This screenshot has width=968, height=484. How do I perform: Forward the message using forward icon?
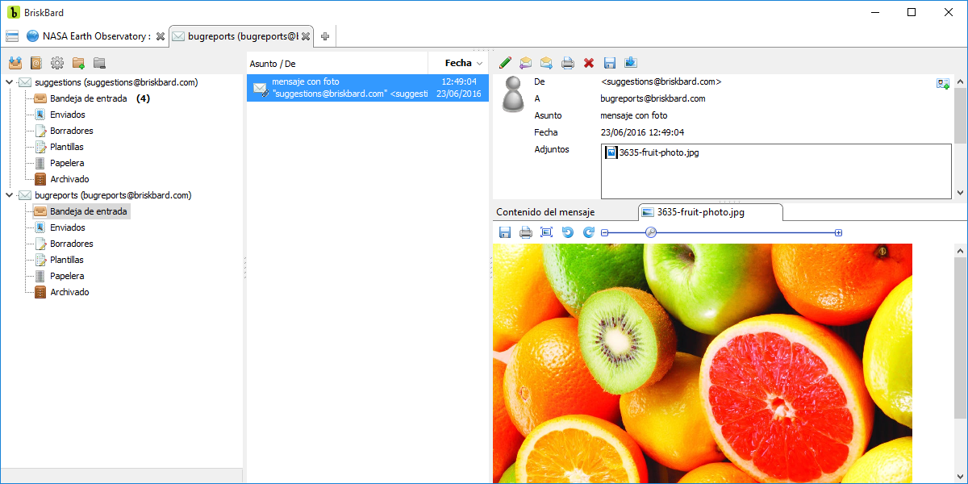click(x=547, y=63)
